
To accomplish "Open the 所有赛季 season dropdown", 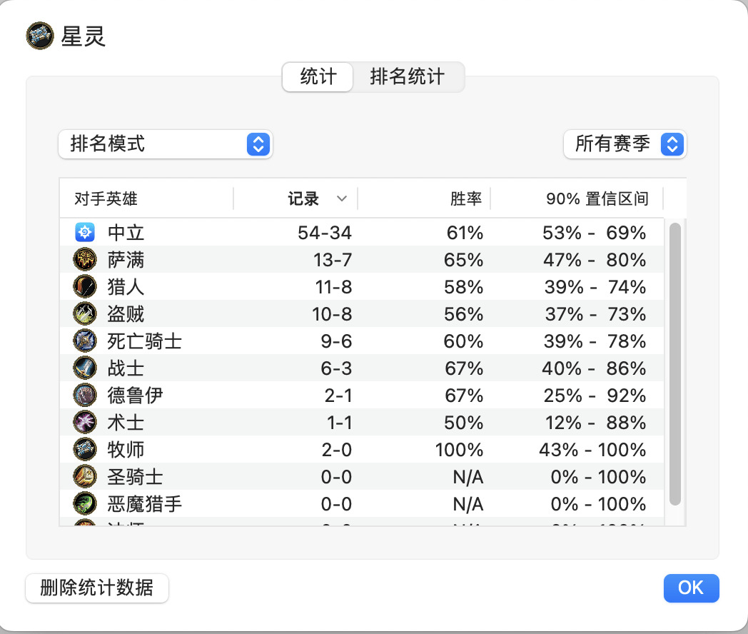I will [x=625, y=144].
